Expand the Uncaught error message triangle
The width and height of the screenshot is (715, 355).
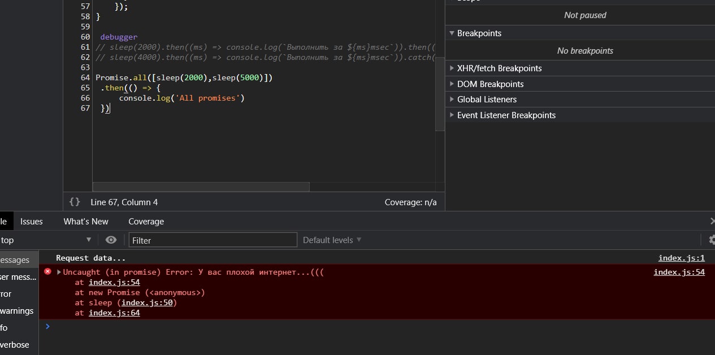point(59,272)
